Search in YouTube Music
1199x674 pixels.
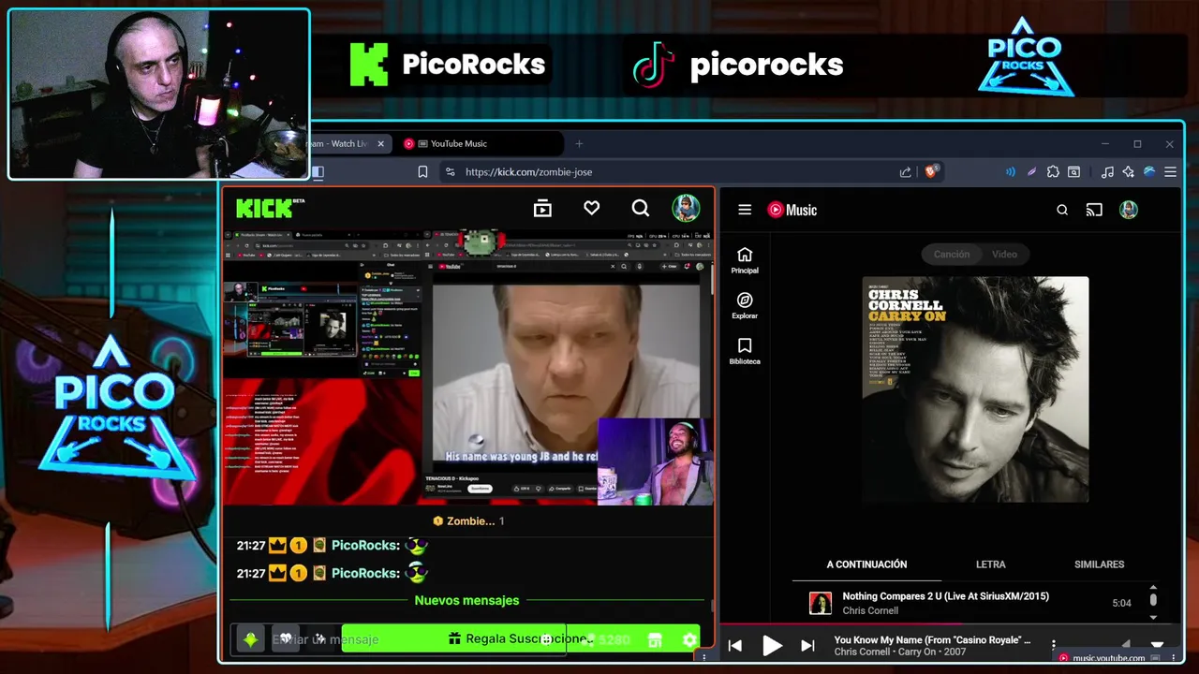point(1062,210)
